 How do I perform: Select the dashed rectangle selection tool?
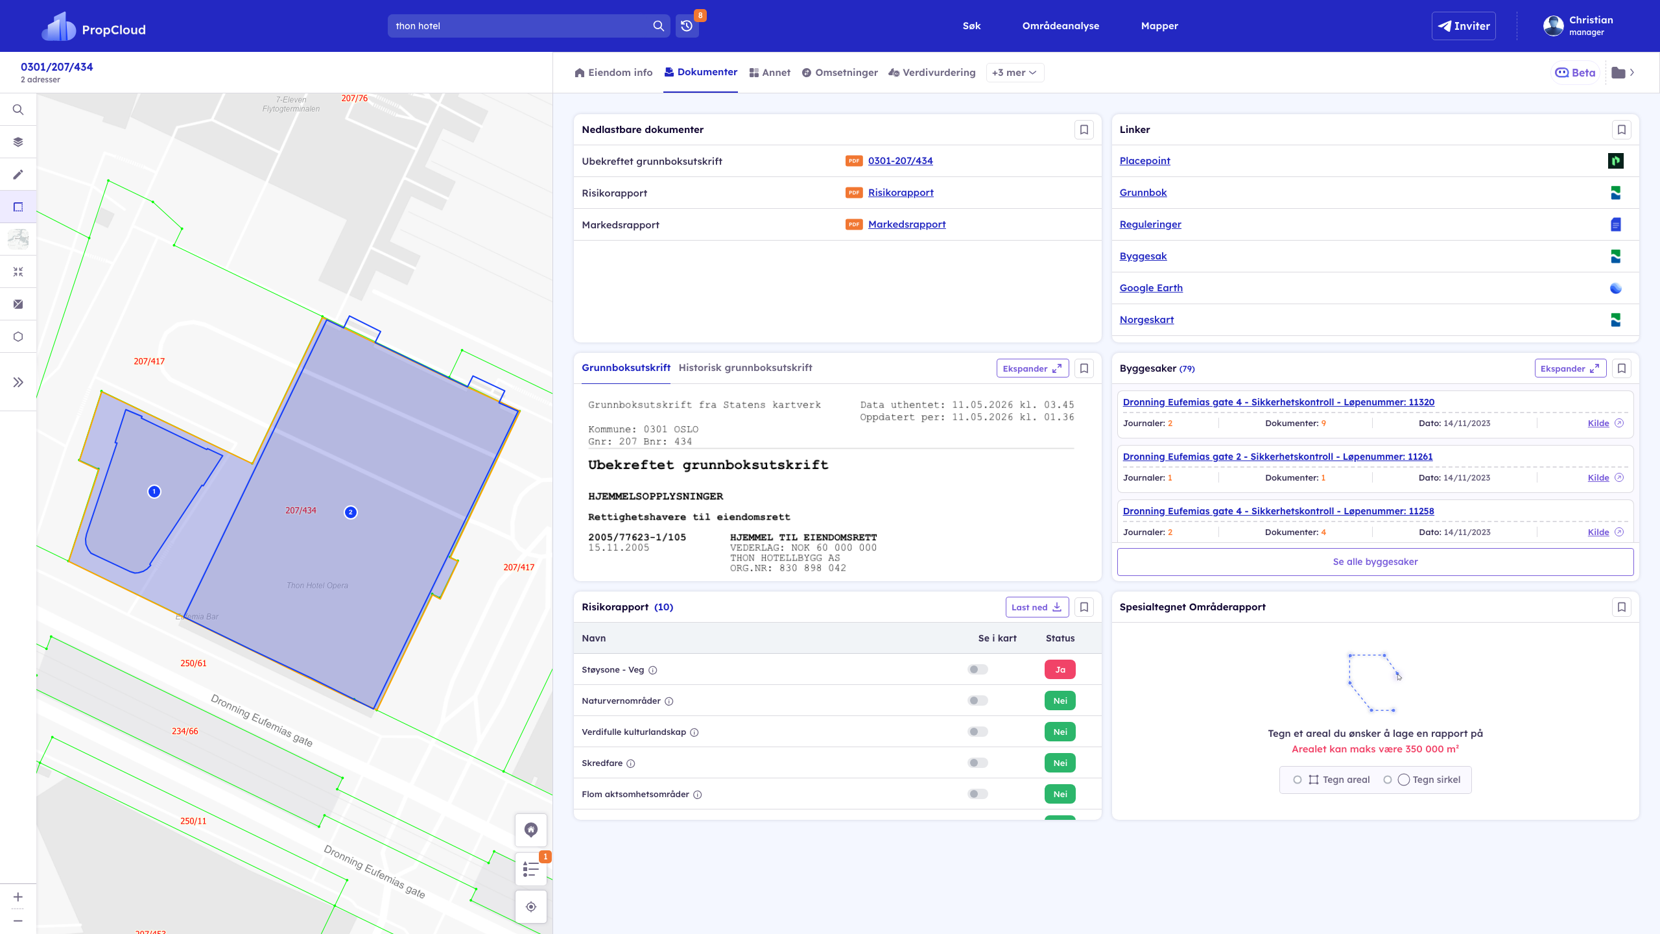[18, 207]
